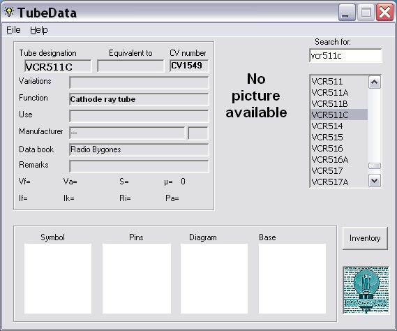Click the list scroll up arrow
Viewport: 397px width, 331px height.
(x=375, y=82)
